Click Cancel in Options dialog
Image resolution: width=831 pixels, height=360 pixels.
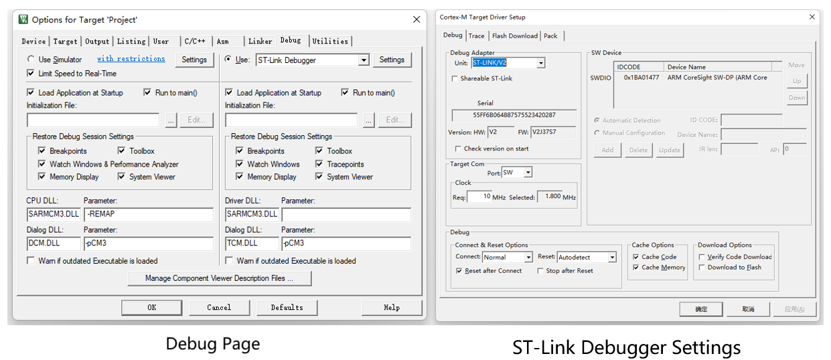click(219, 308)
